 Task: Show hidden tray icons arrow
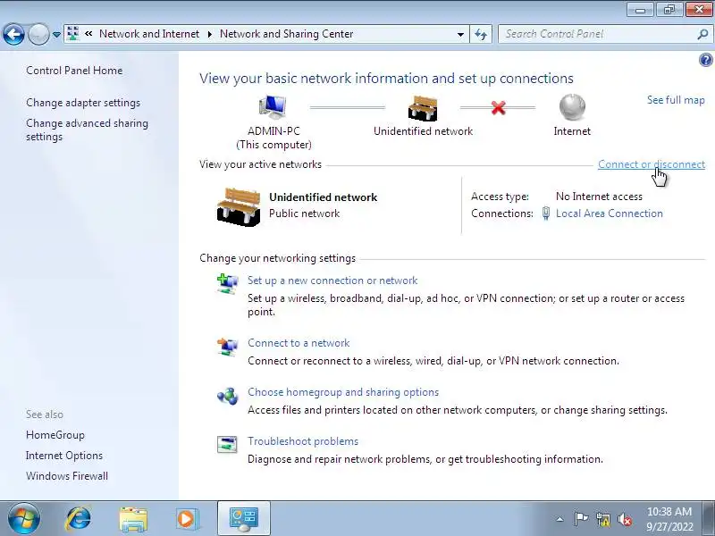[559, 519]
